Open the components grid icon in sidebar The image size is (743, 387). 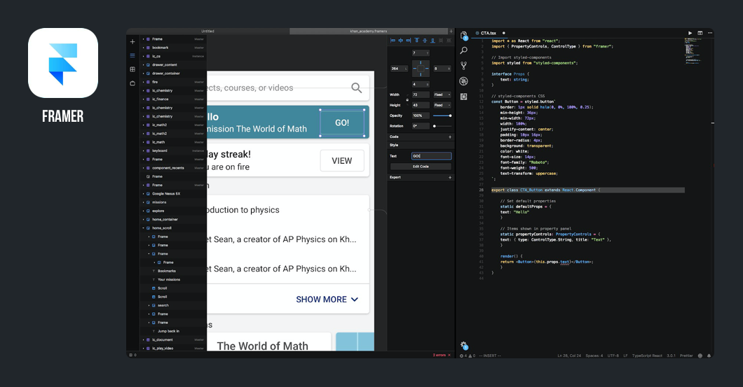click(132, 69)
